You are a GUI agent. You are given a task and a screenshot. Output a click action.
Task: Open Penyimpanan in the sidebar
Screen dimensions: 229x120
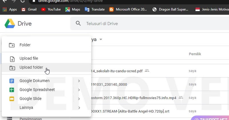tap(31, 119)
